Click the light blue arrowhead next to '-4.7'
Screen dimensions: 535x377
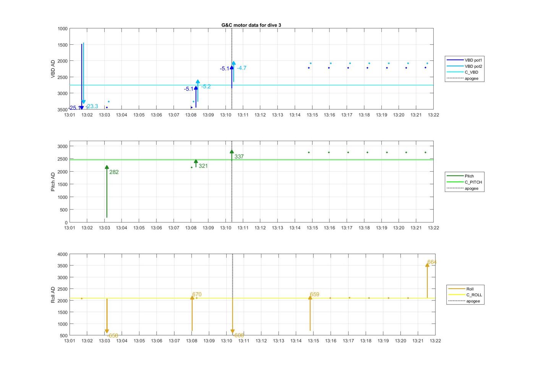pos(233,63)
